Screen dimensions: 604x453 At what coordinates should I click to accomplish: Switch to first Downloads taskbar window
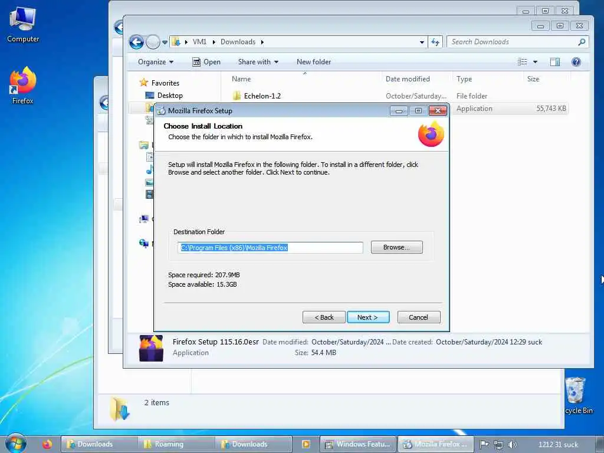[99, 444]
